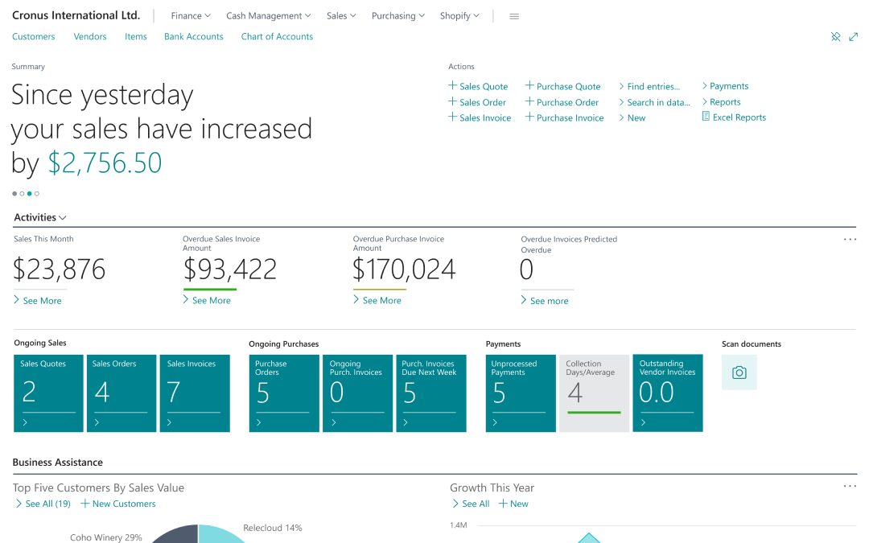Click the $23,876 Sales This Month value
The height and width of the screenshot is (543, 869).
(x=60, y=269)
